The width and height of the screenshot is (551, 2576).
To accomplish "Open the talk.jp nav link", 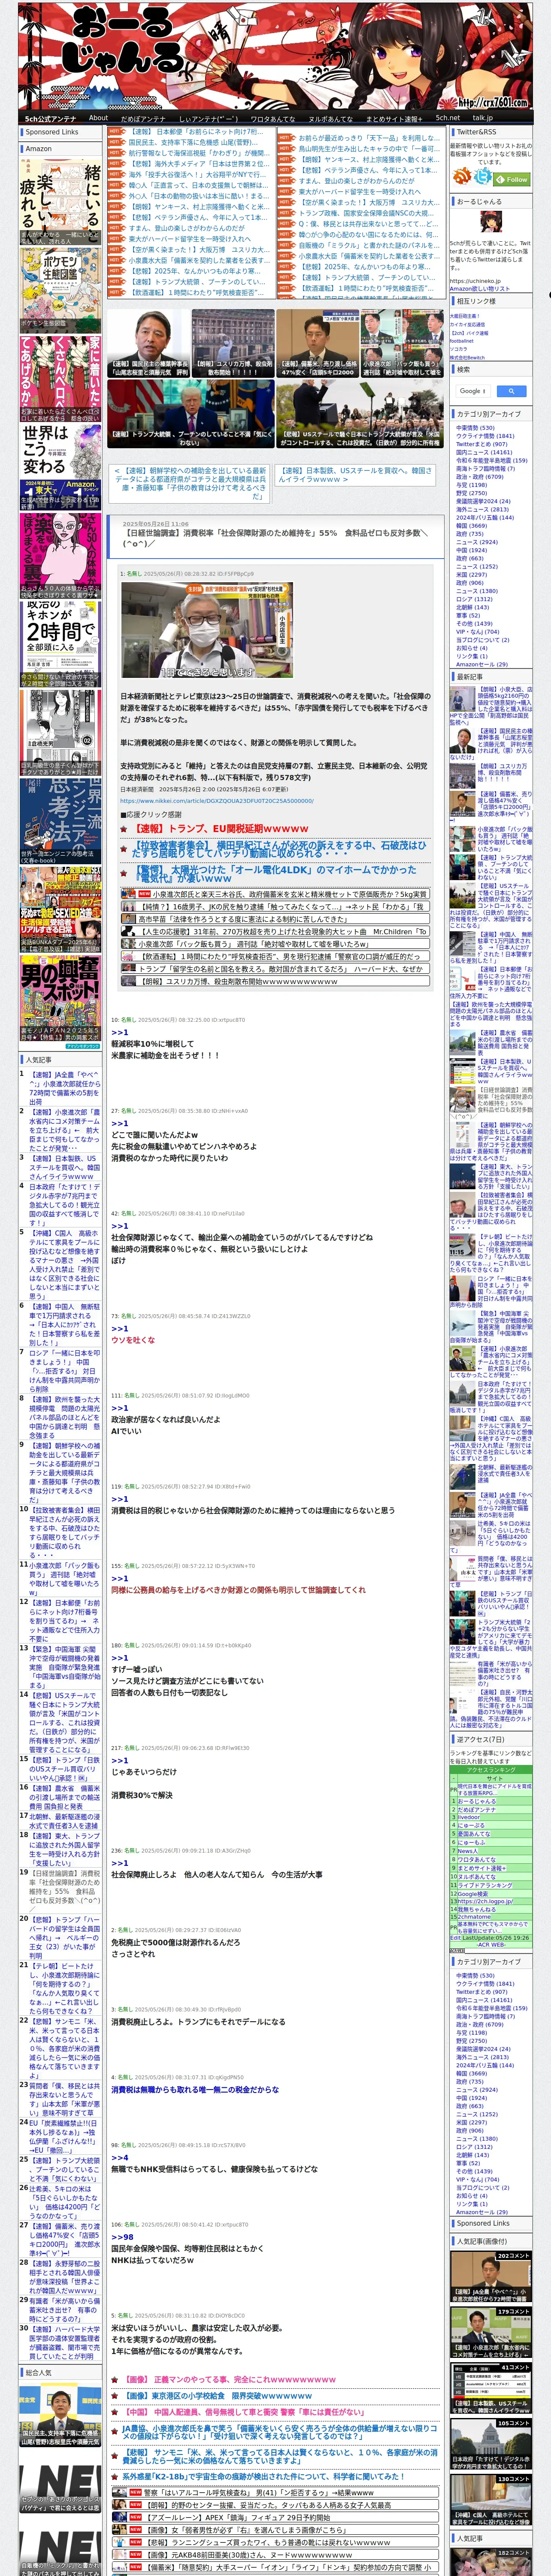I will point(483,118).
